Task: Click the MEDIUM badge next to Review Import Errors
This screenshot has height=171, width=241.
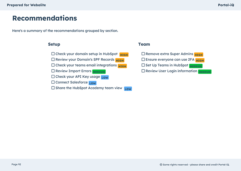Action: click(99, 72)
